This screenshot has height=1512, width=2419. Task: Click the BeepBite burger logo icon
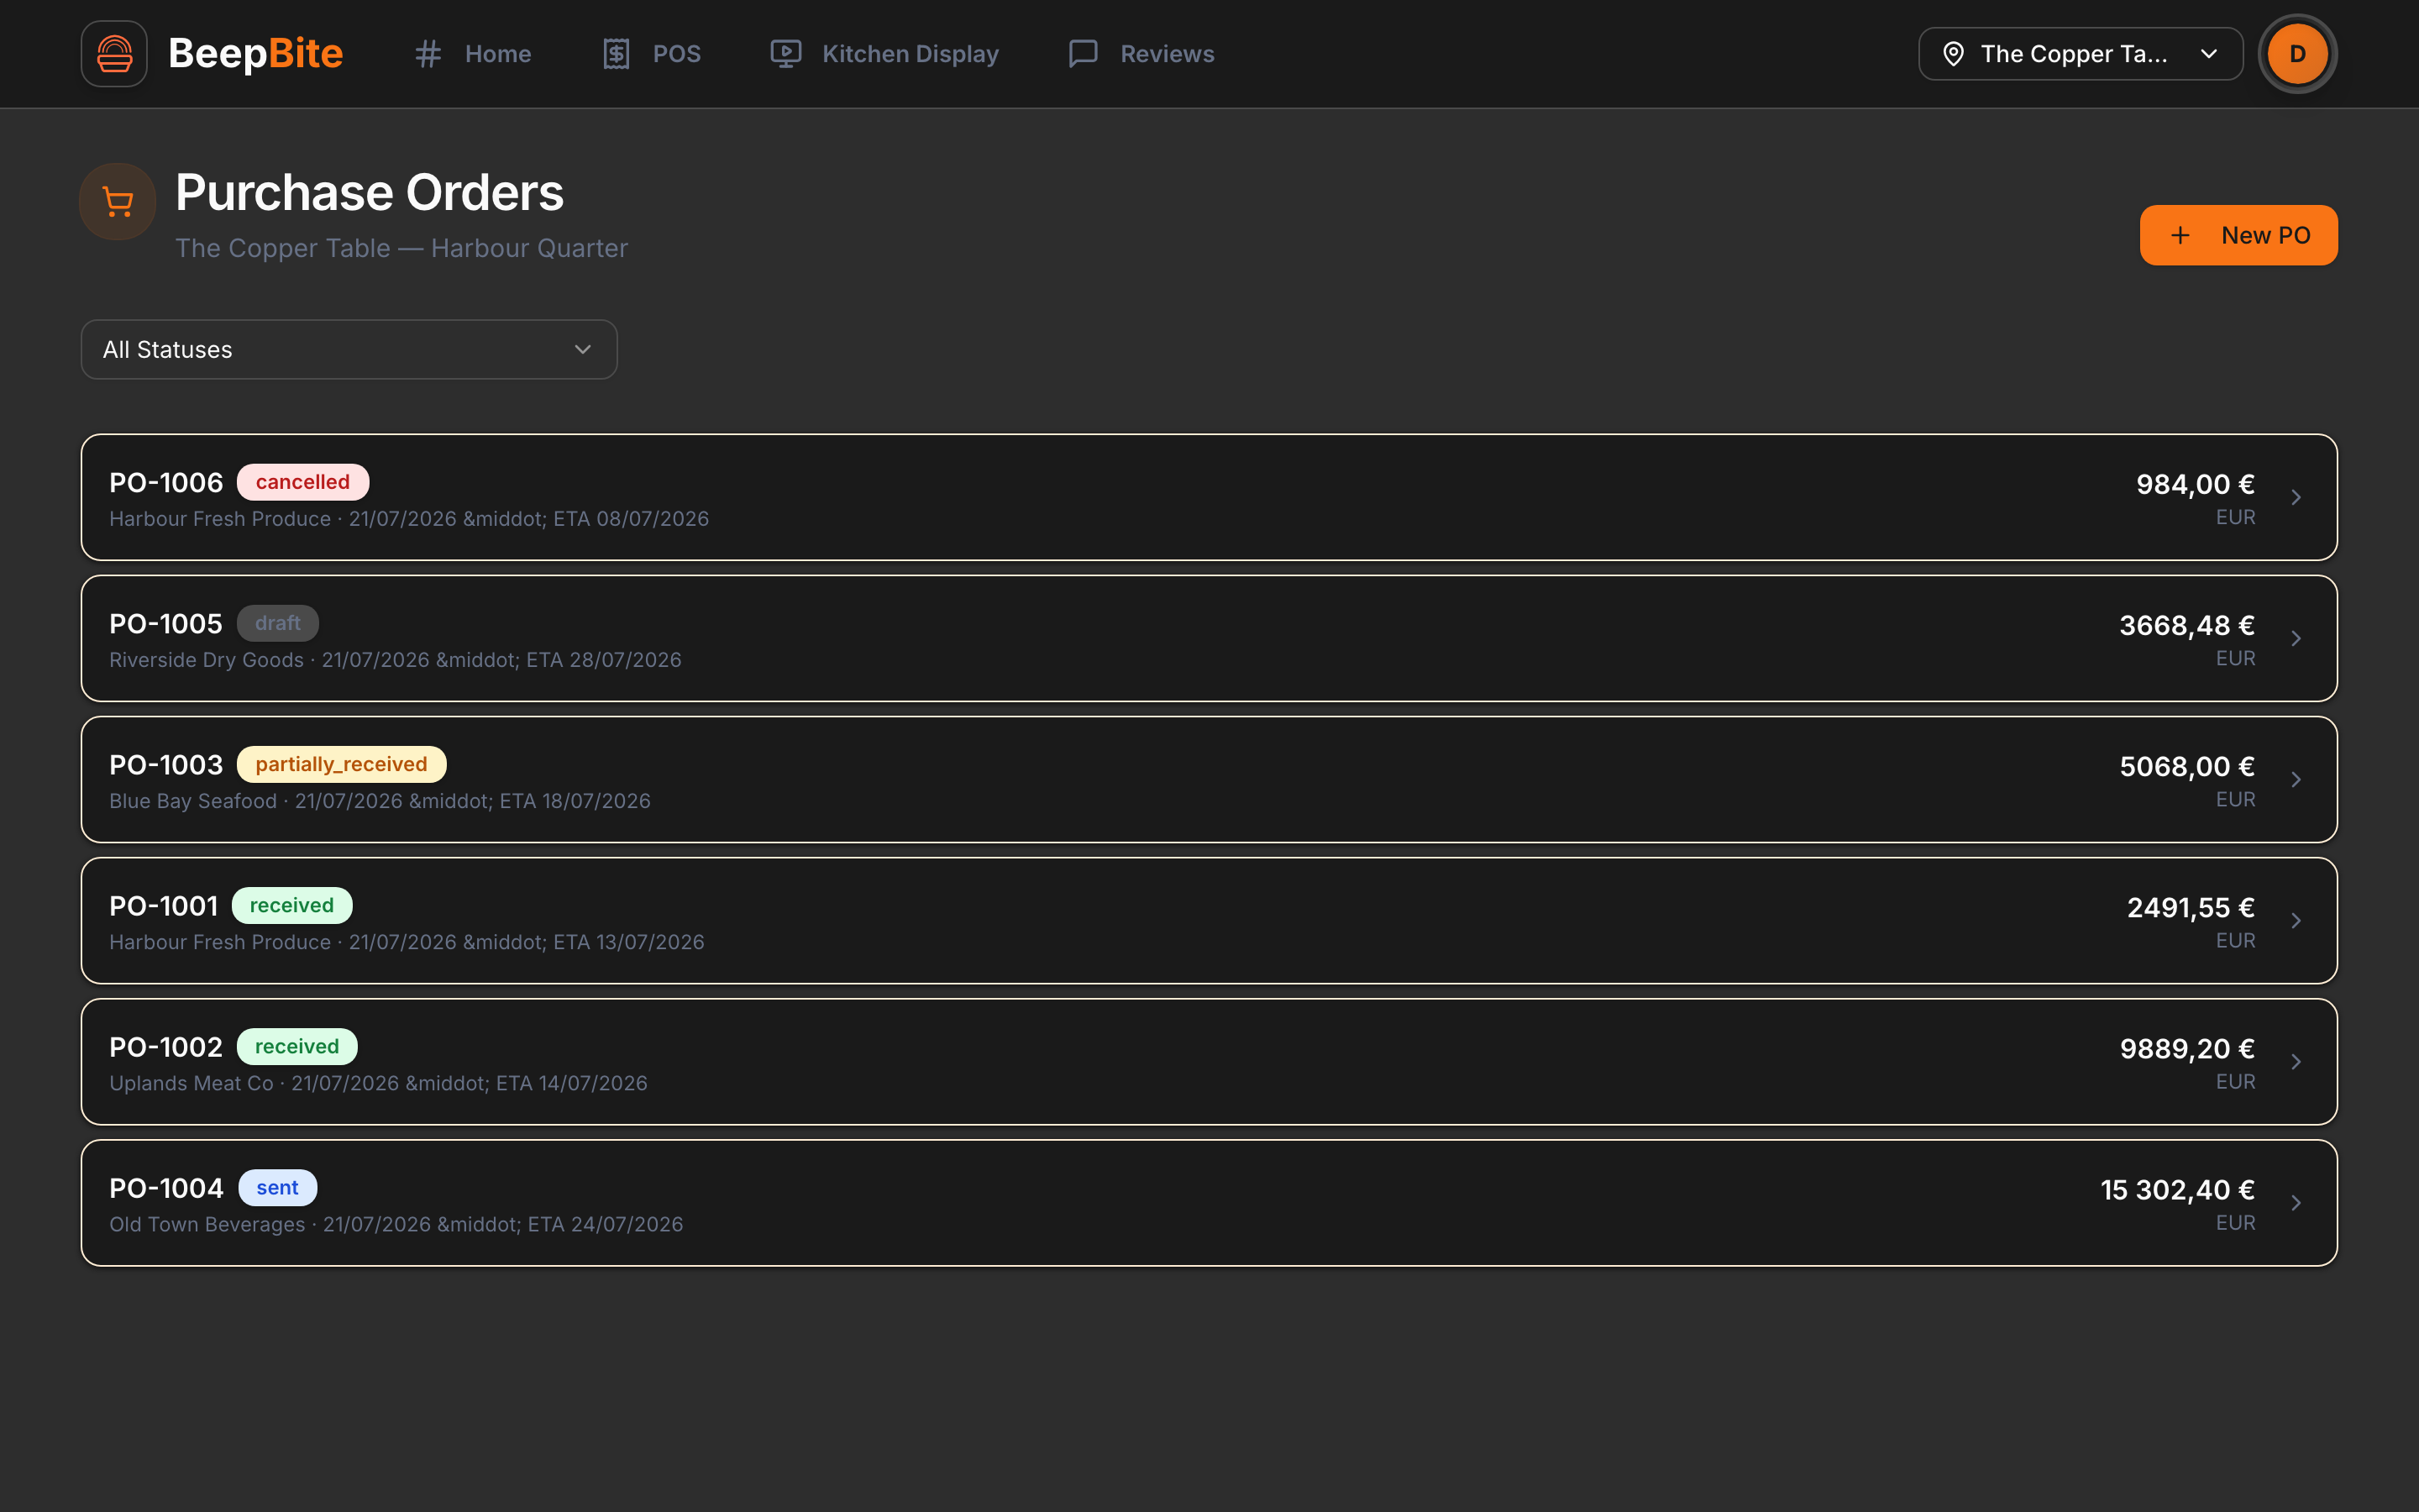tap(114, 54)
